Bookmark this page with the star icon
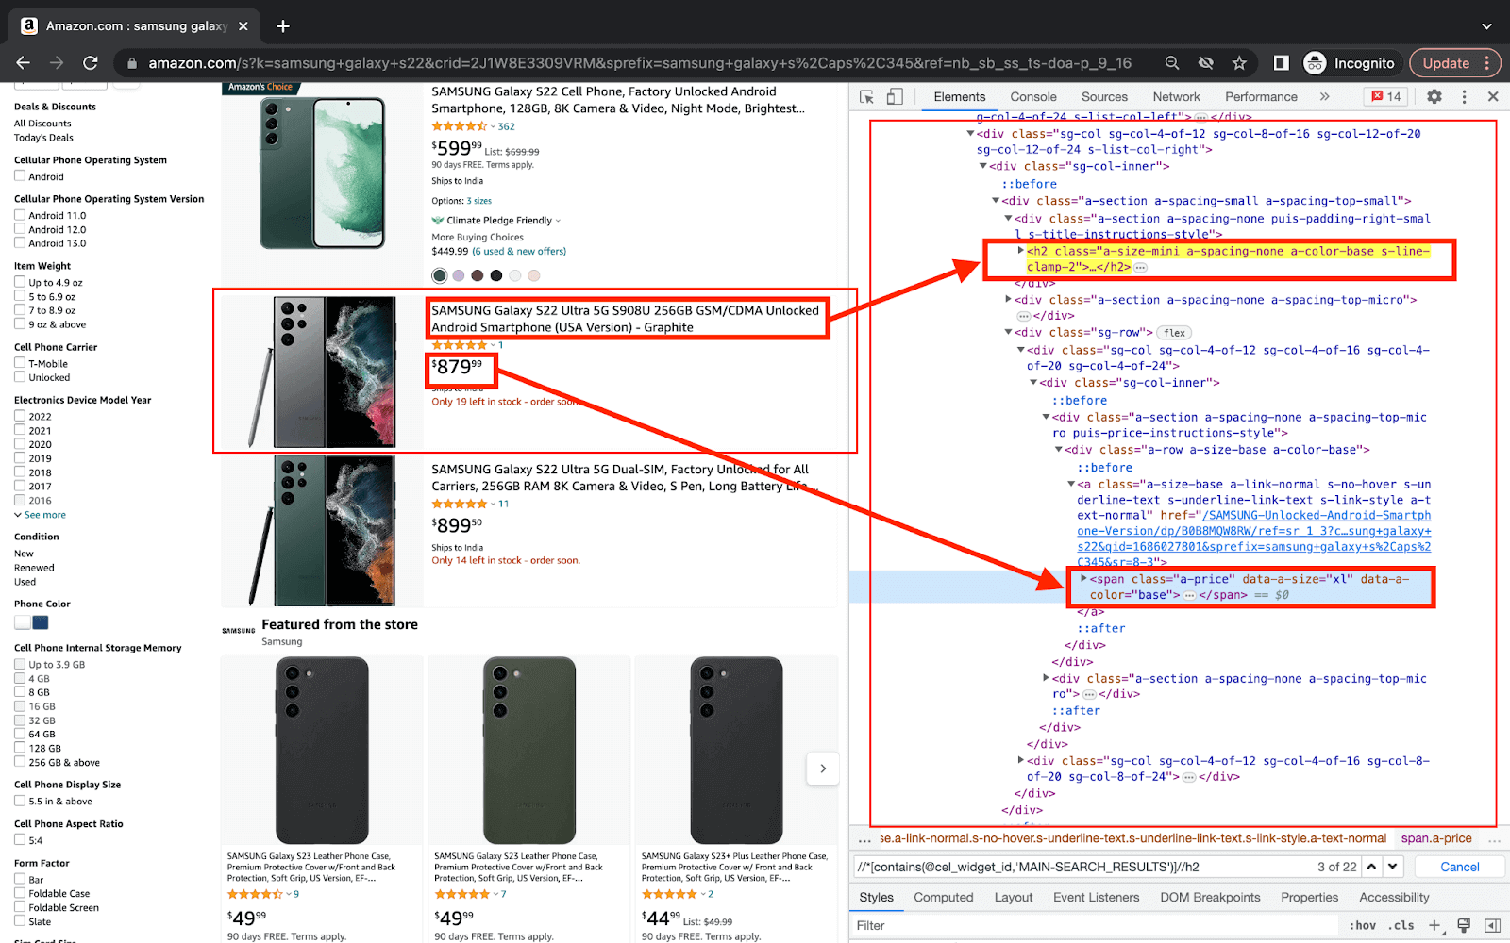This screenshot has width=1510, height=943. click(1239, 63)
